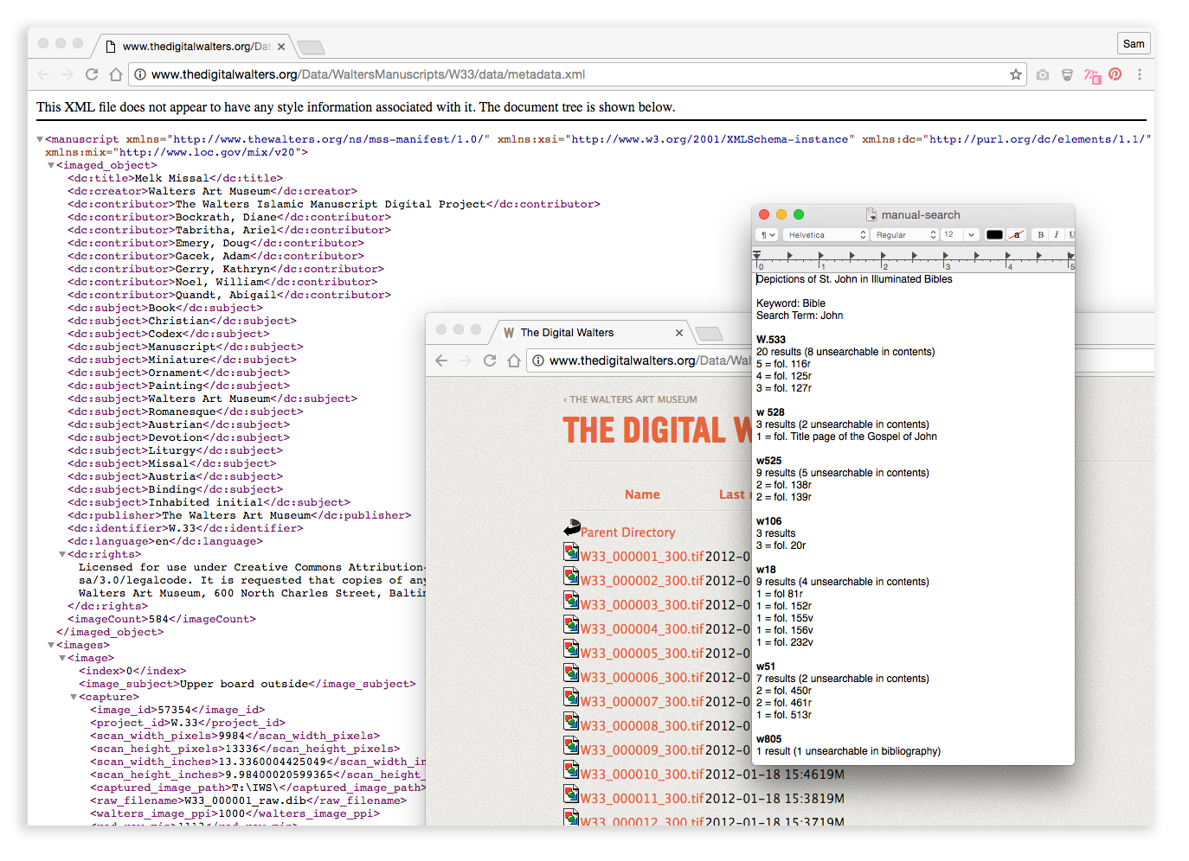The width and height of the screenshot is (1189, 861).
Task: Toggle italic in the TextEdit toolbar
Action: (x=1056, y=234)
